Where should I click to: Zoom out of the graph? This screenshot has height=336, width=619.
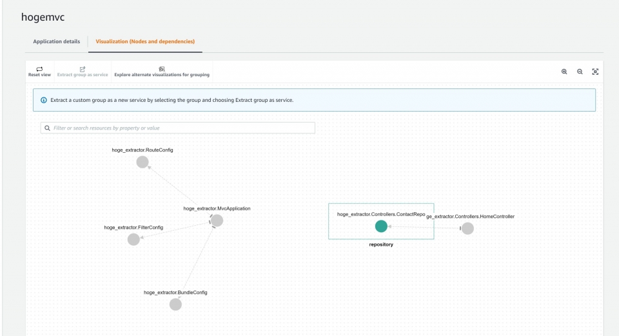pyautogui.click(x=580, y=72)
